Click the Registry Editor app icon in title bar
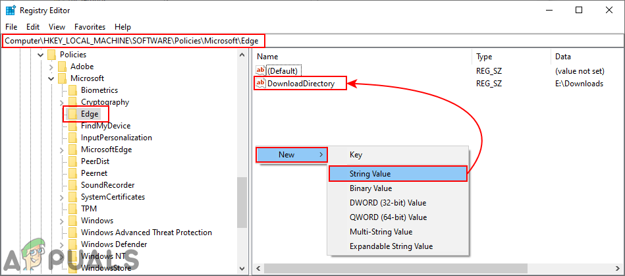This screenshot has width=625, height=276. [11, 10]
